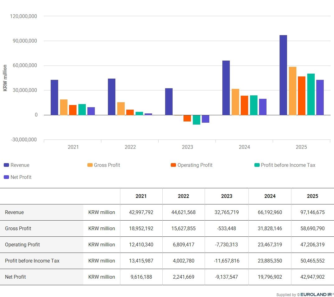
Task: Click the teal Profit before Income Tax swatch
Action: tap(257, 165)
